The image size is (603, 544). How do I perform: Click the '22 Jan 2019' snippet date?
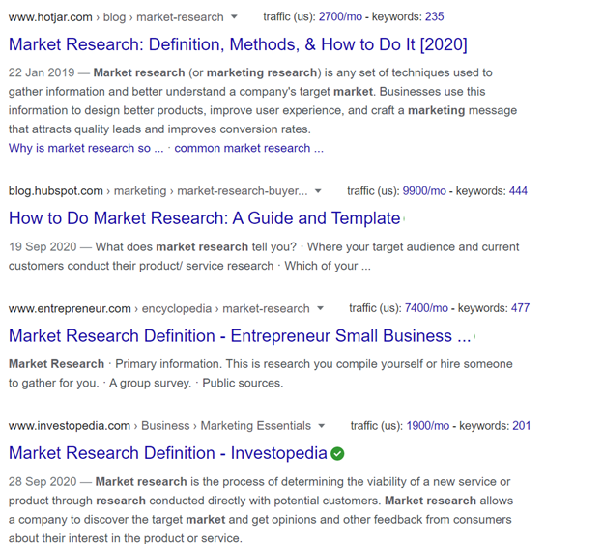(42, 72)
